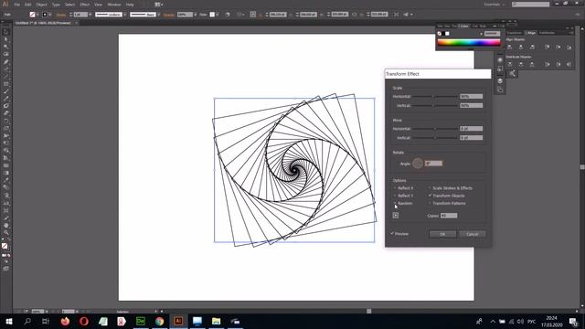Select the Paintbrush tool
Viewport: 585px width, 329px height.
5,91
